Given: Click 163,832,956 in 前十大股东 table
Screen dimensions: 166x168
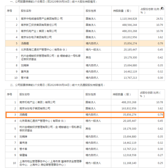Looking at the screenshot, I should click(x=129, y=37).
